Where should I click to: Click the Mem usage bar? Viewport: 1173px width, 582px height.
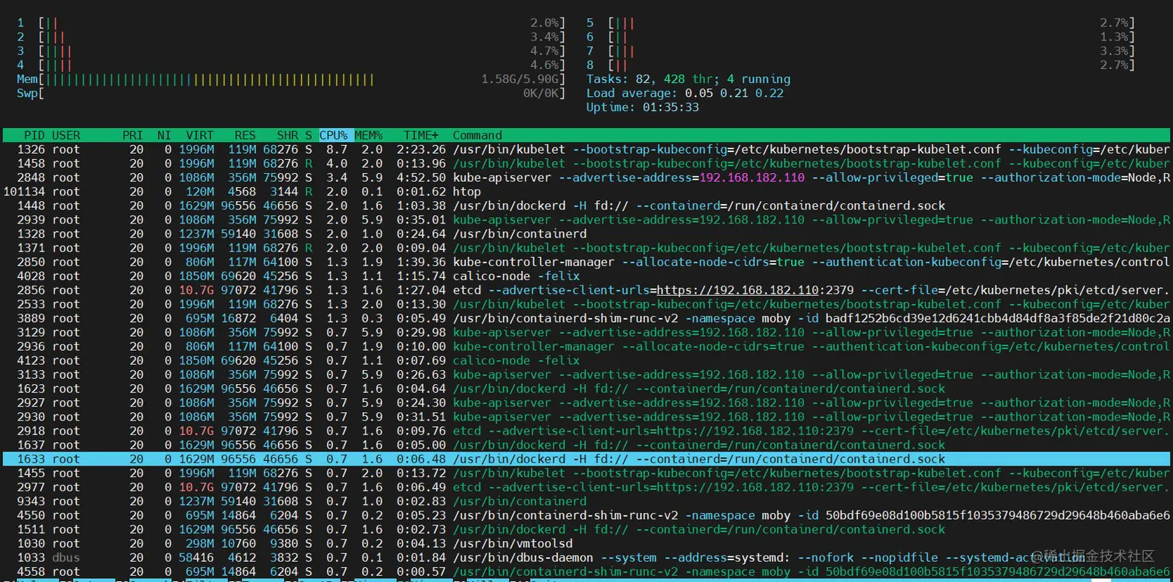(291, 79)
